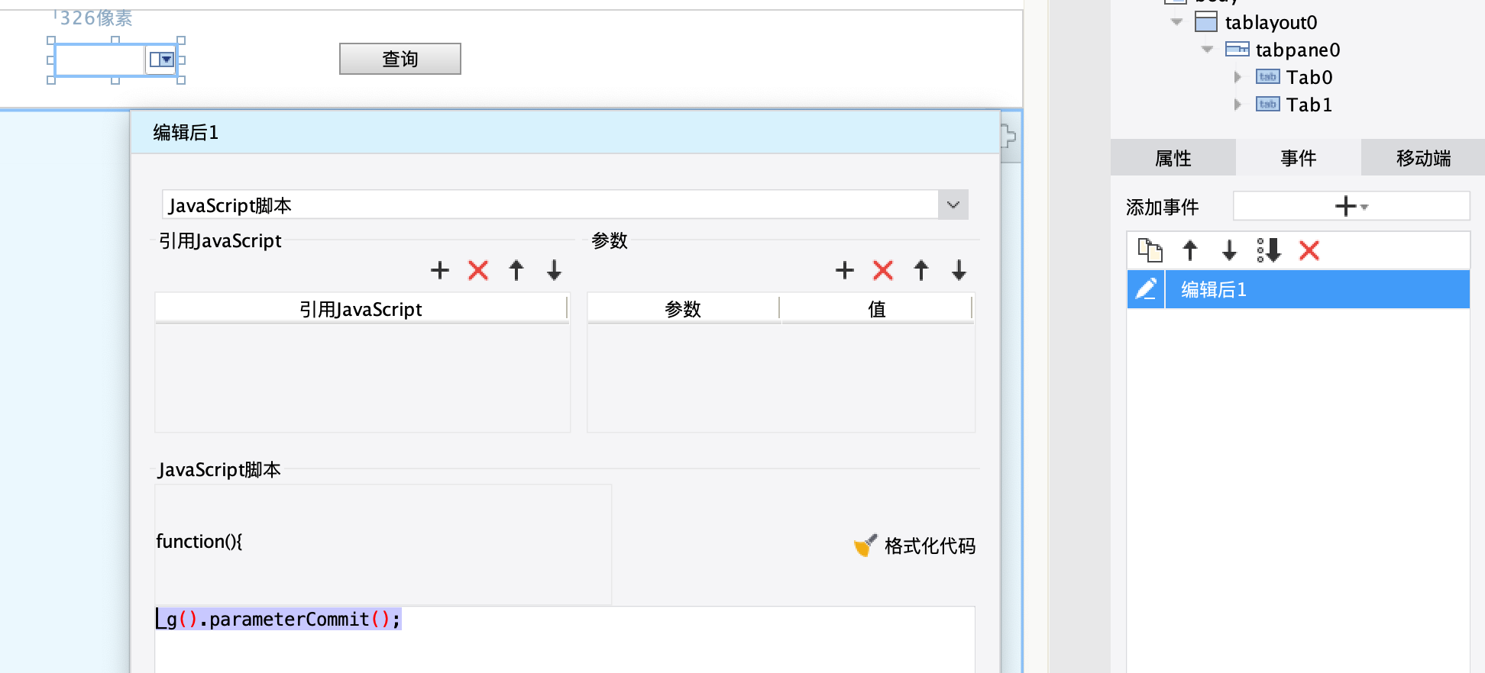Delete selected referenced JavaScript entry
The image size is (1485, 673).
(x=478, y=270)
